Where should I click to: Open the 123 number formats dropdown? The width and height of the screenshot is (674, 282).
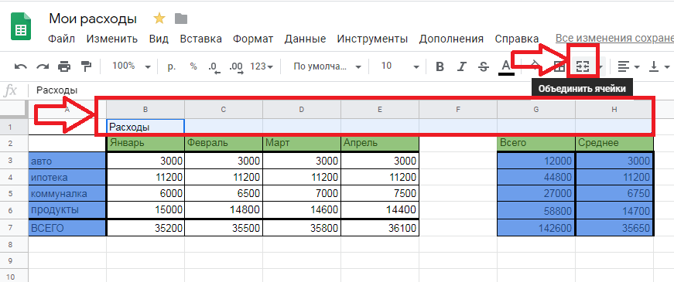262,66
